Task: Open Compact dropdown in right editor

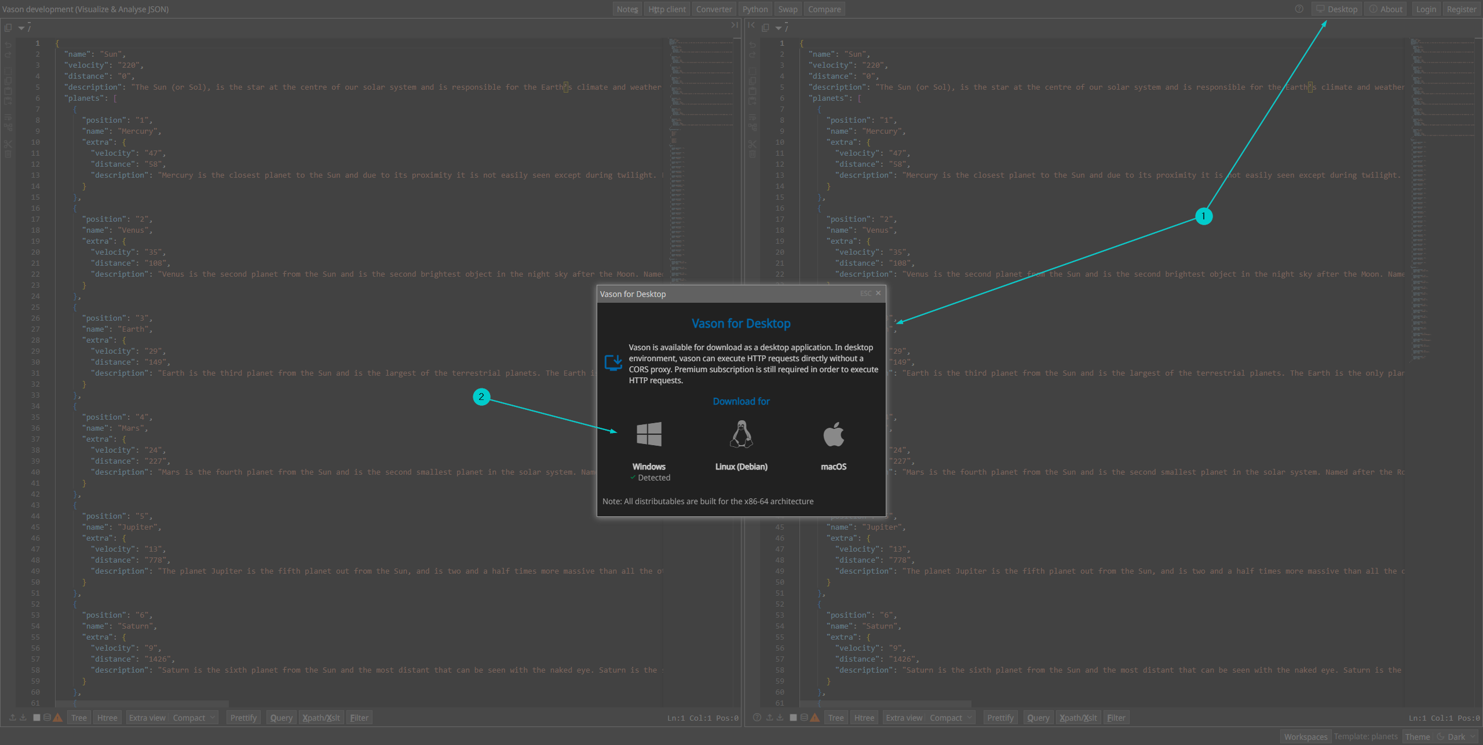Action: 951,718
